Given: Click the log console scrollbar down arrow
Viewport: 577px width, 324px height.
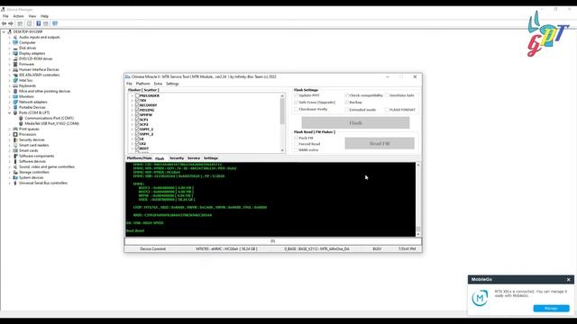Looking at the screenshot, I should [x=418, y=234].
